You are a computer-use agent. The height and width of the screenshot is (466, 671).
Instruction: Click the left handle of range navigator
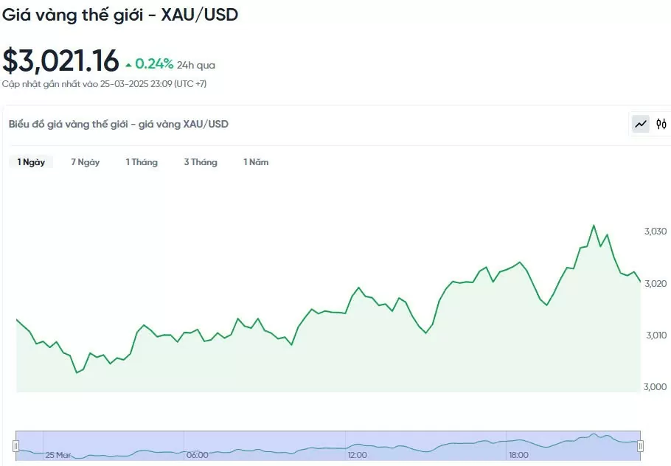coord(15,445)
